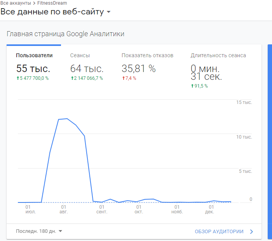Click the '01 июл.' axis label

(x=31, y=209)
